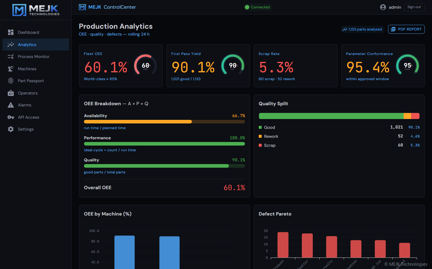Click the Operators badge icon
The image size is (432, 269).
11,93
